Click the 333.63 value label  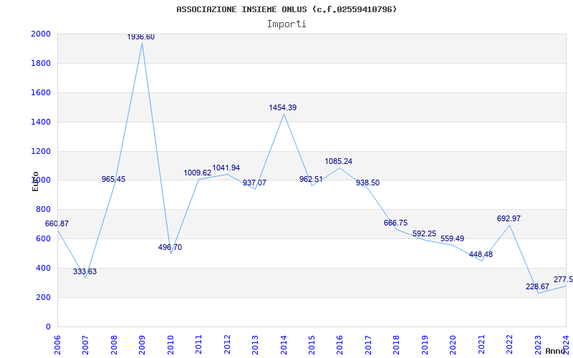85,271
